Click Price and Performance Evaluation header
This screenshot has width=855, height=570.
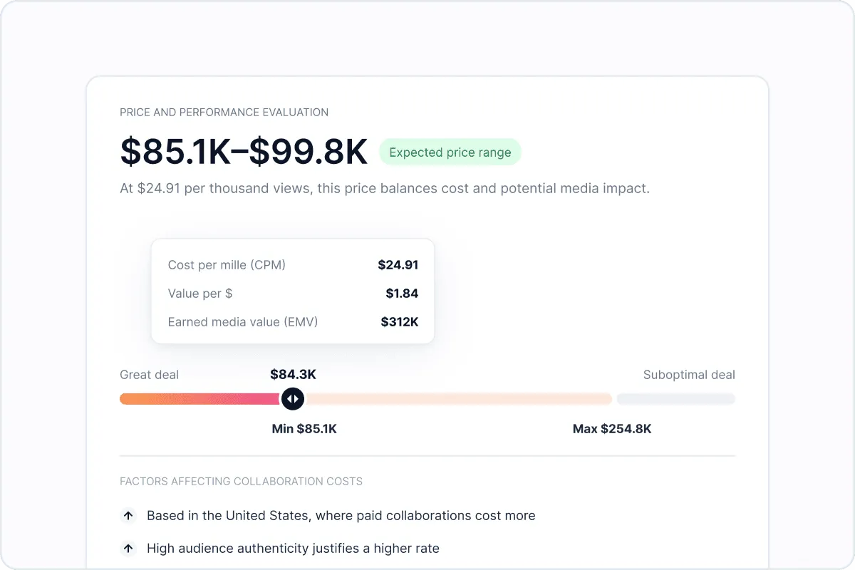point(224,112)
